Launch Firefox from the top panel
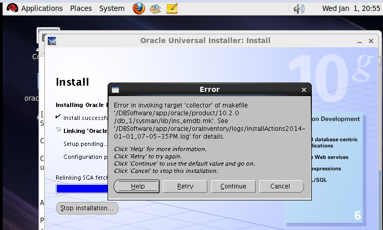The image size is (383, 230). [x=139, y=8]
